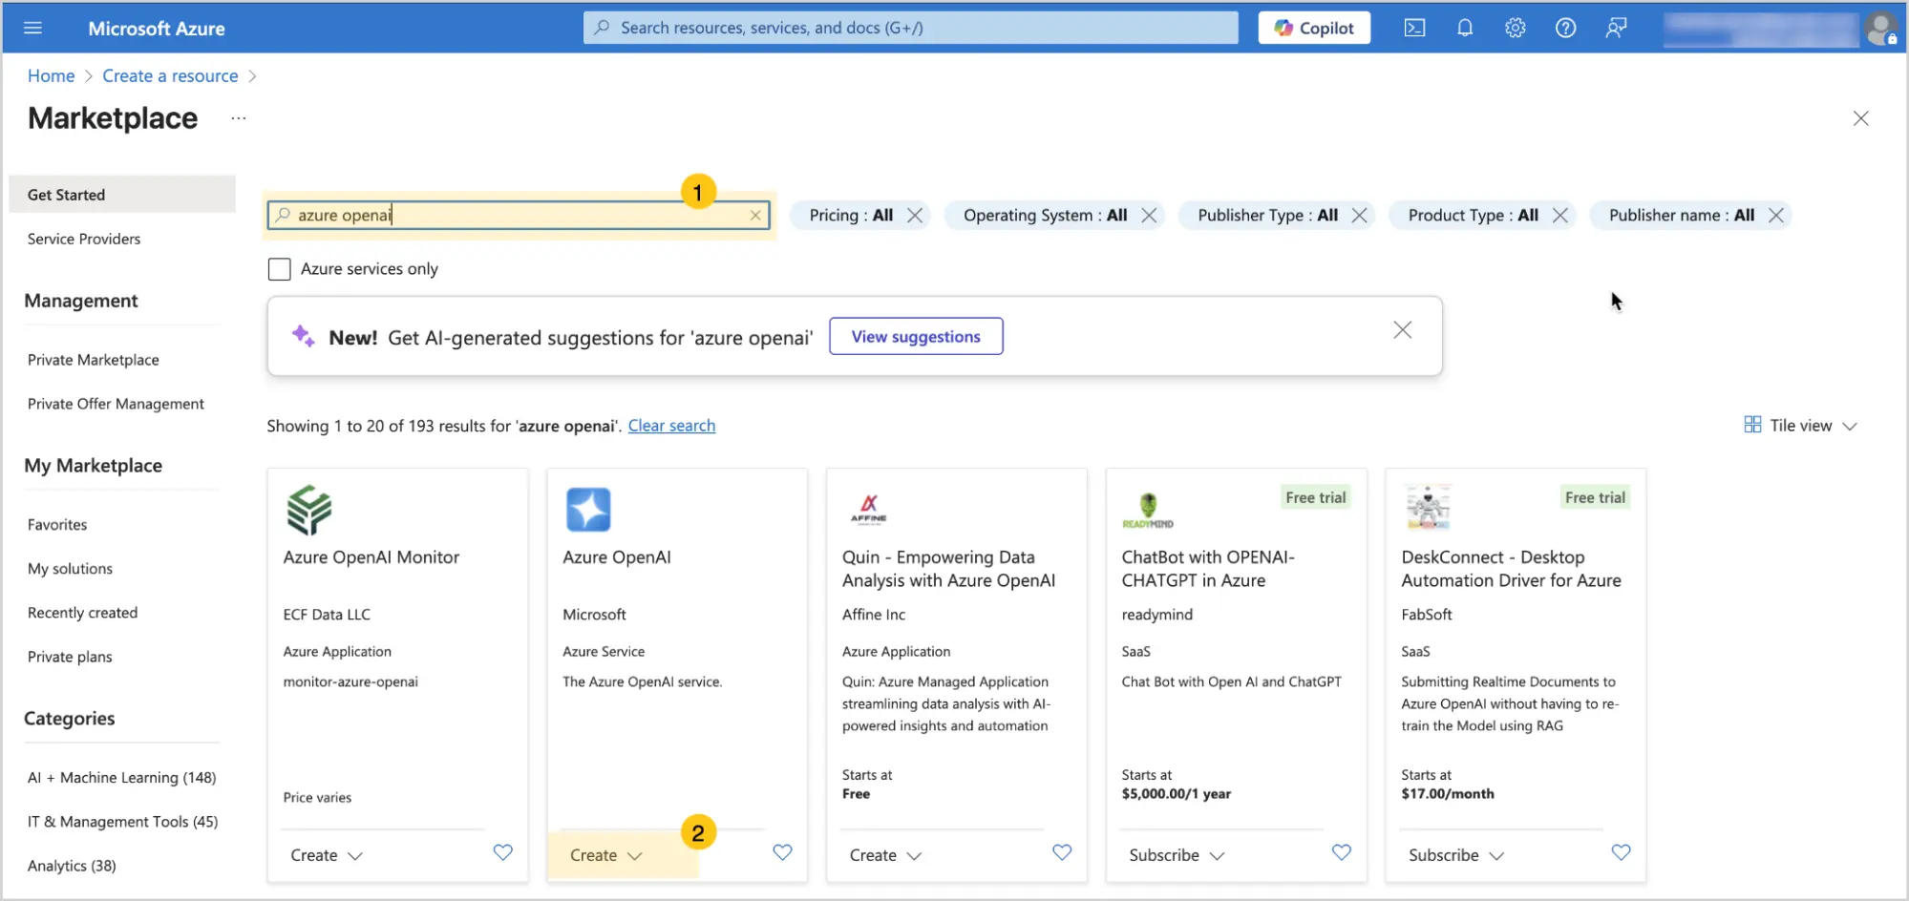Favorite the DeskConnect FabSoft card

1621,852
